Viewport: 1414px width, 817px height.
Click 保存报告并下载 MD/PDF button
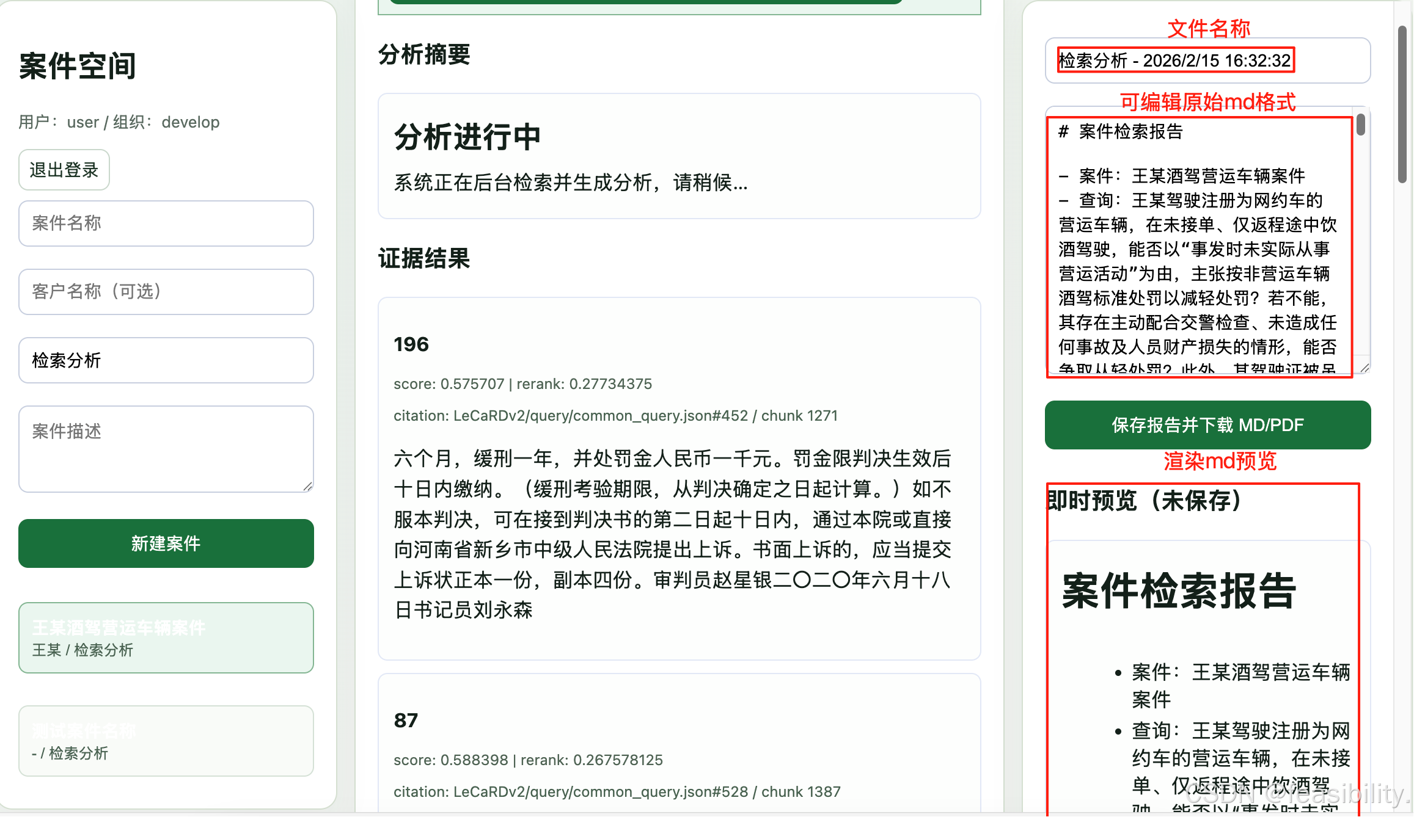1207,425
